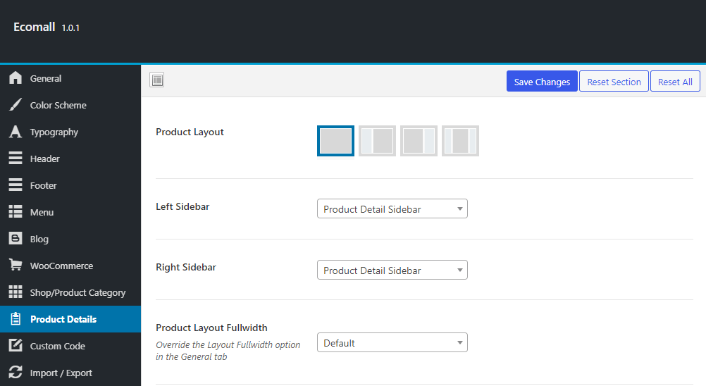Click the Left Sidebar label
Screen dimensions: 706x386
tap(182, 206)
